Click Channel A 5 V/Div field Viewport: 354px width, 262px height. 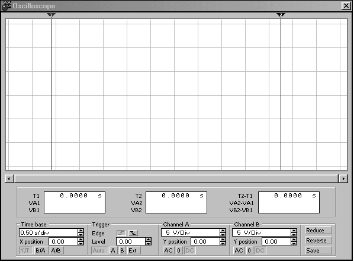[191, 232]
